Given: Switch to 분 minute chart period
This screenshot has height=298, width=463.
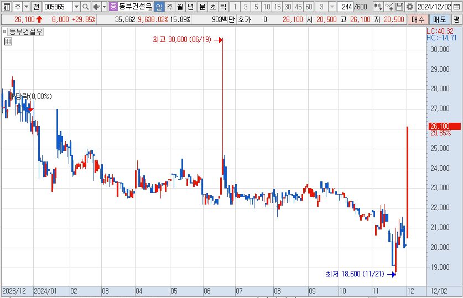Looking at the screenshot, I should pos(202,7).
